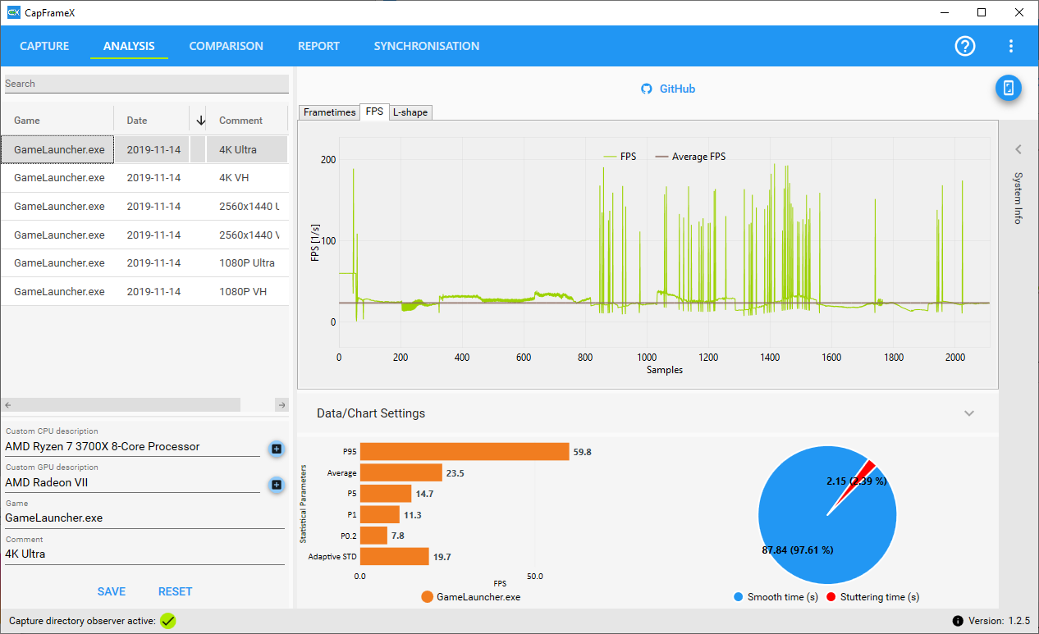Image resolution: width=1039 pixels, height=634 pixels.
Task: Click the Search records field
Action: coord(147,84)
